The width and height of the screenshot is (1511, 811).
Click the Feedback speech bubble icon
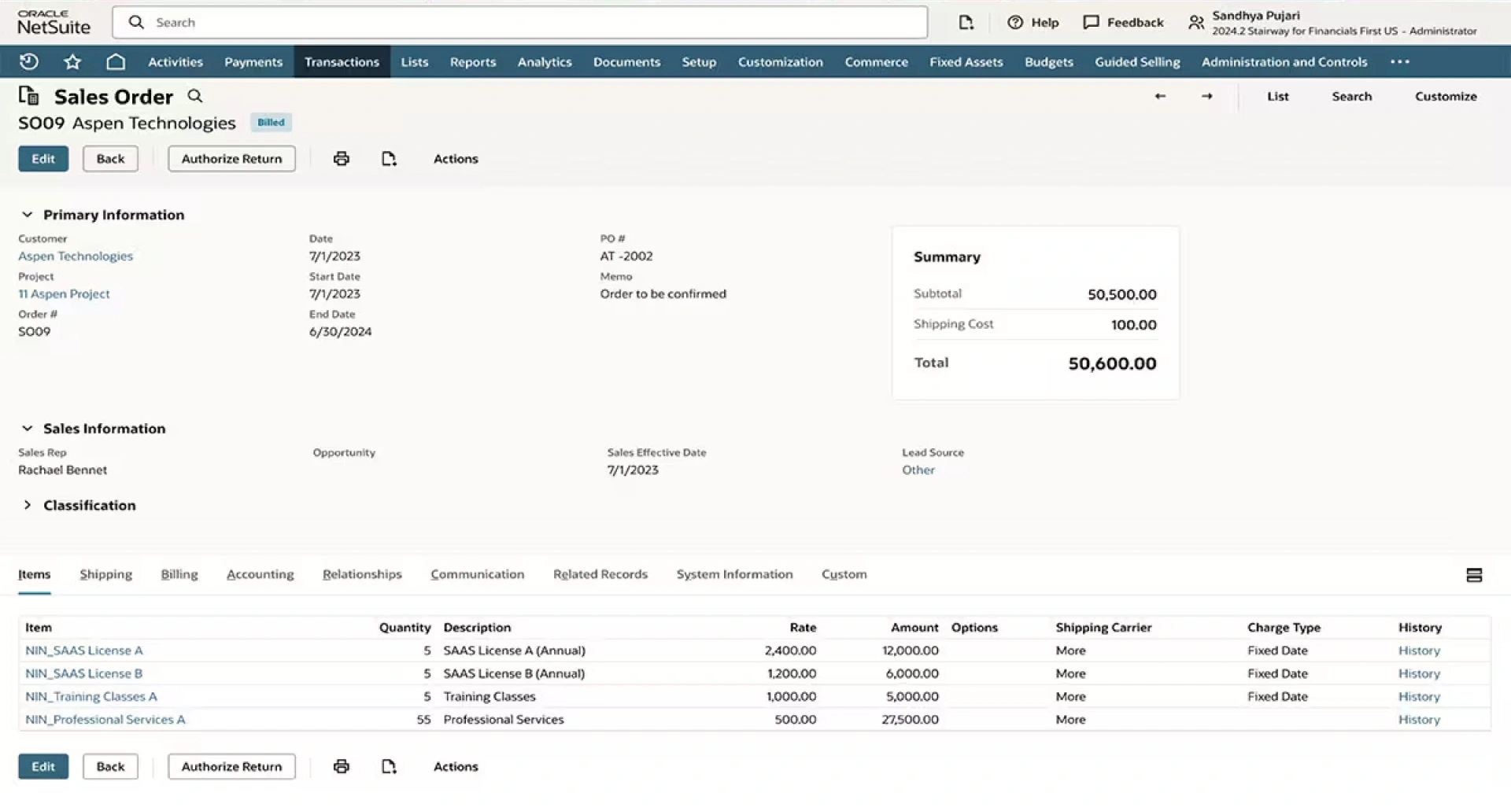coord(1091,22)
